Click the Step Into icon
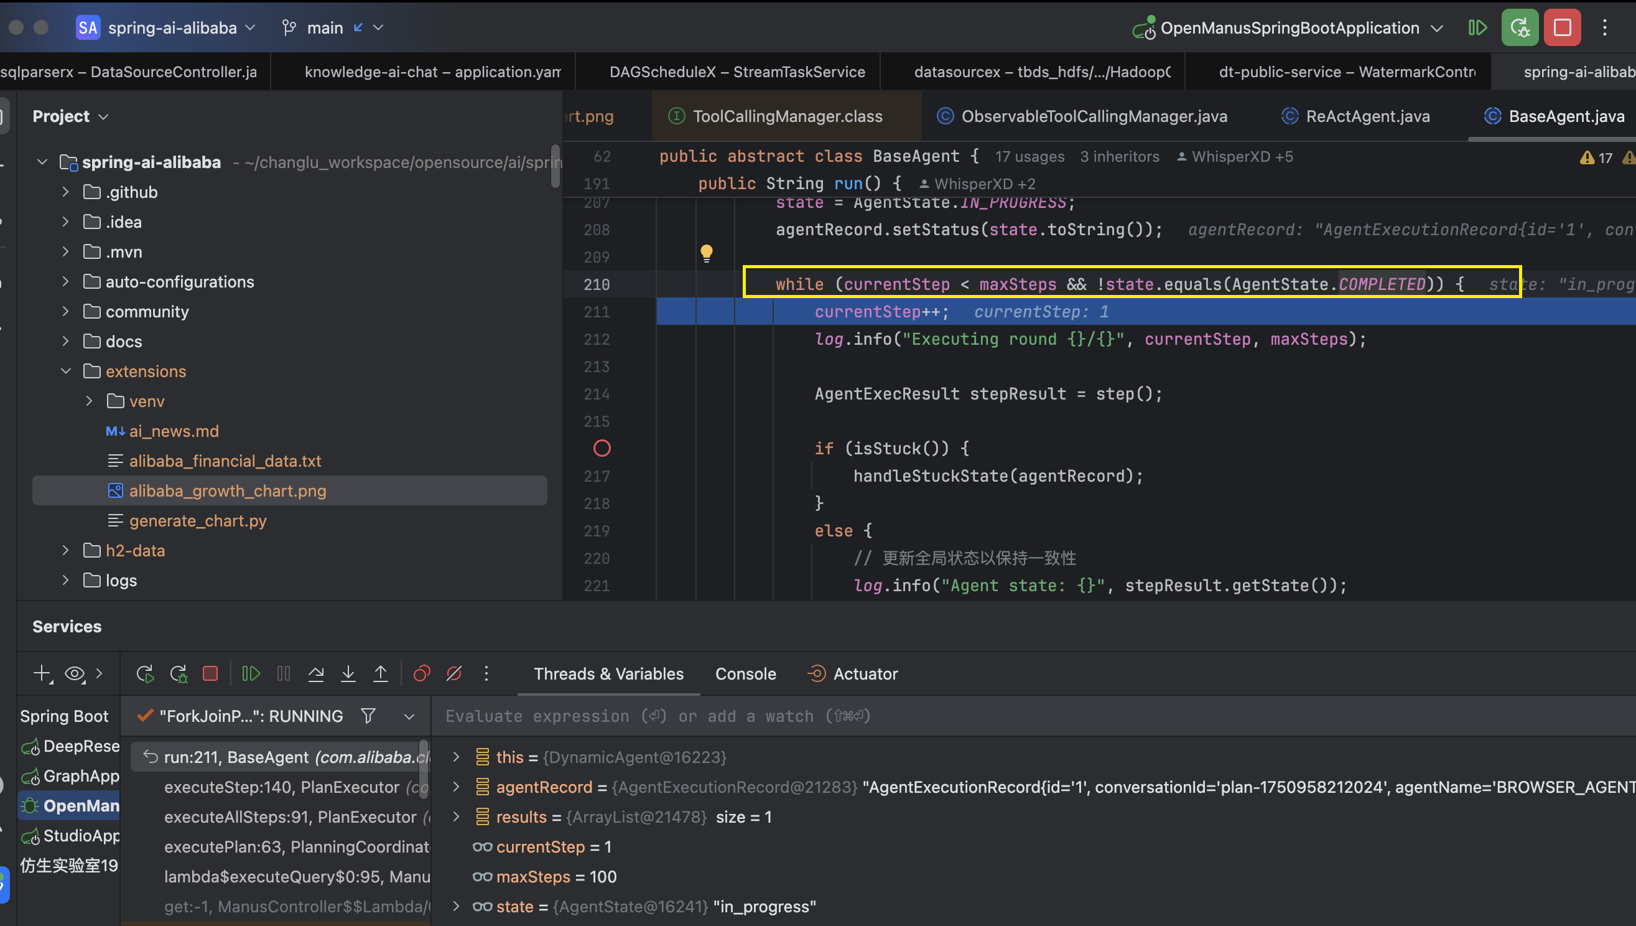The height and width of the screenshot is (926, 1636). (348, 673)
